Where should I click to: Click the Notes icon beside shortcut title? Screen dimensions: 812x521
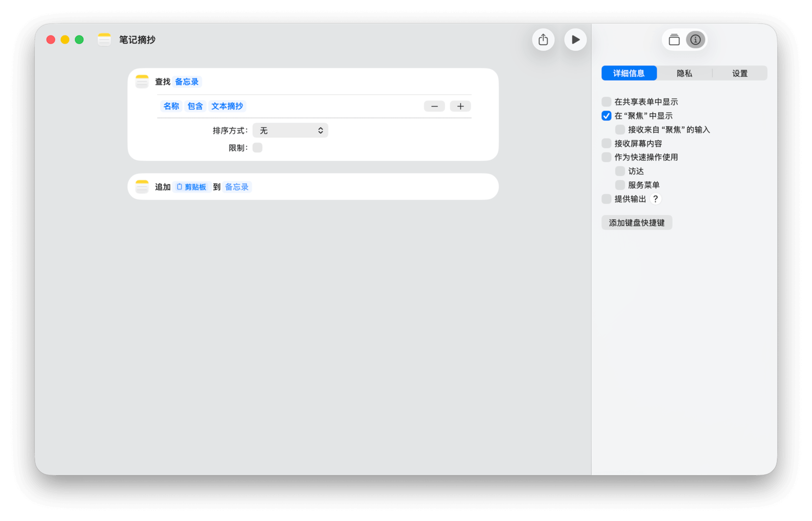pyautogui.click(x=104, y=40)
